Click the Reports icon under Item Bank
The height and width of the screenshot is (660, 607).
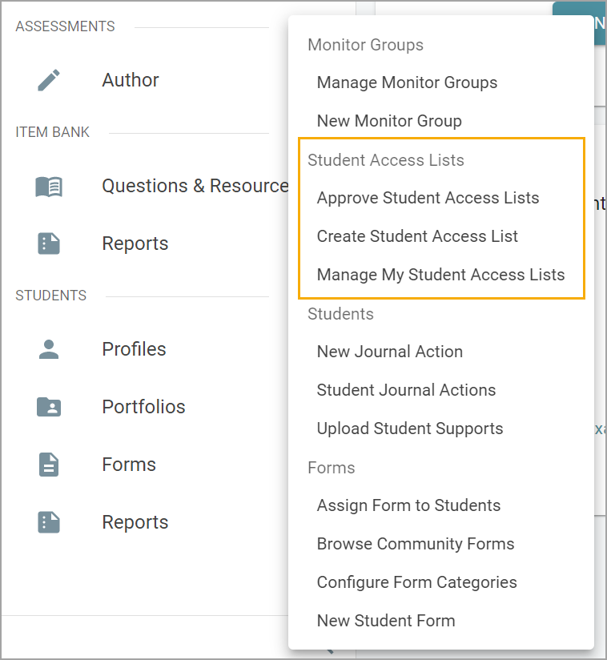click(x=49, y=243)
